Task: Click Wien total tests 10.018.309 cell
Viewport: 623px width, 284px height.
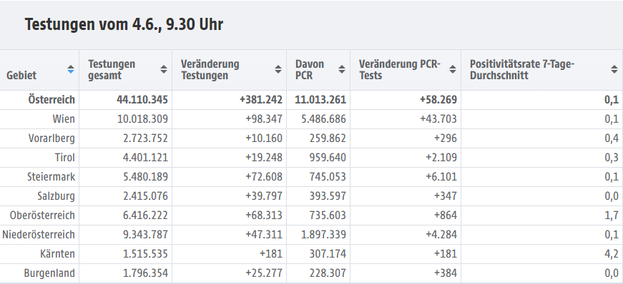Action: 142,119
